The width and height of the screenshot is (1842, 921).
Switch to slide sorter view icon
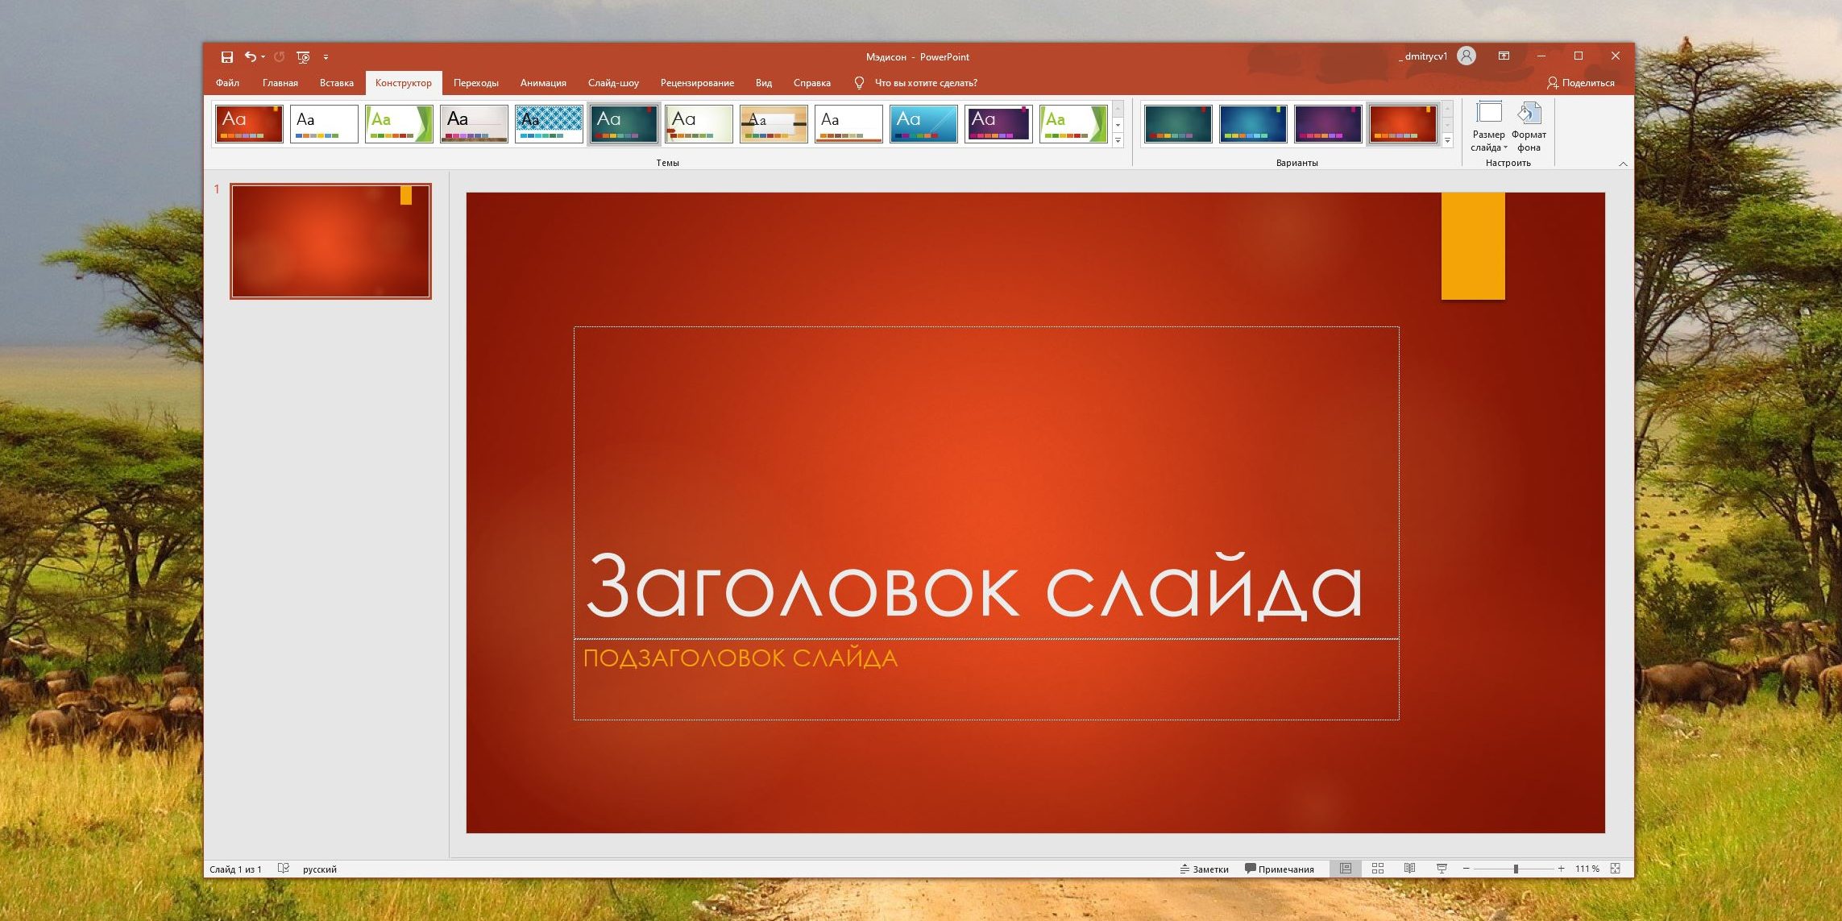pyautogui.click(x=1378, y=868)
